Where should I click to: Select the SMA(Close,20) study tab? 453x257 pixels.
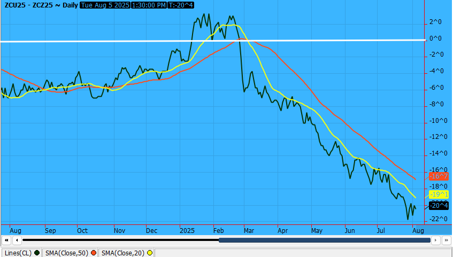pyautogui.click(x=123, y=253)
